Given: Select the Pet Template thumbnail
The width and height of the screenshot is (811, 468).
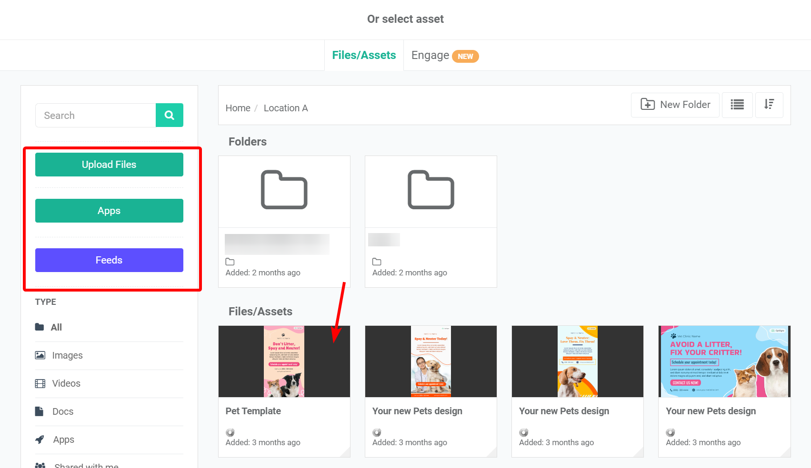Looking at the screenshot, I should 284,361.
